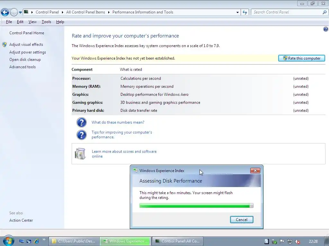
Task: Click the search magnifier icon
Action: [325, 12]
